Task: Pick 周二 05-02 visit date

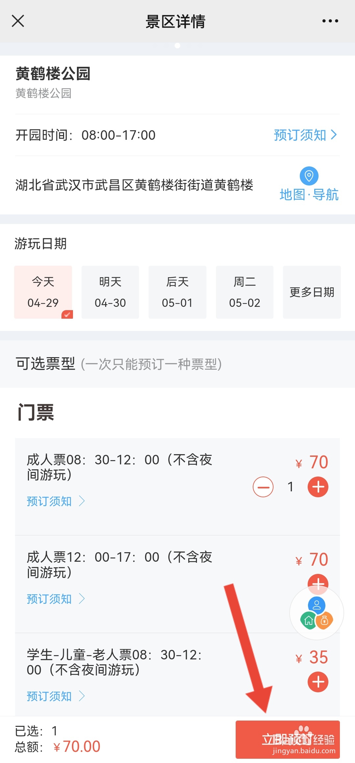Action: [x=245, y=292]
